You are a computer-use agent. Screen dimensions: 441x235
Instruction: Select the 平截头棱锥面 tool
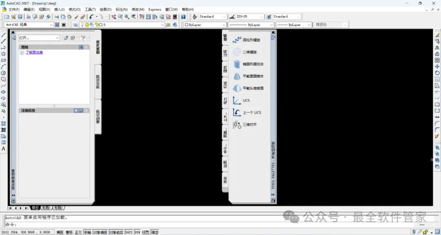point(248,88)
